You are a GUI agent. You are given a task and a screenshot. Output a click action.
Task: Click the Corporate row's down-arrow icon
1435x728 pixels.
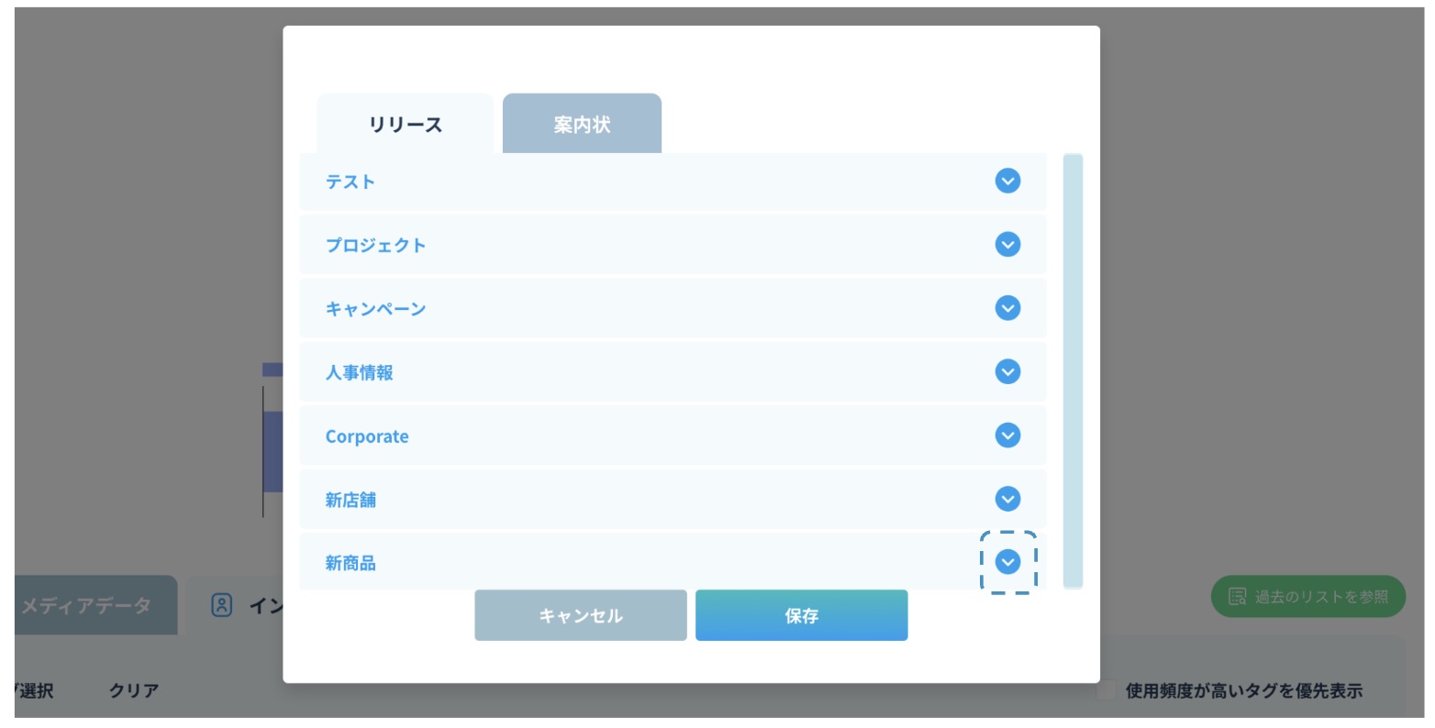click(x=1007, y=436)
